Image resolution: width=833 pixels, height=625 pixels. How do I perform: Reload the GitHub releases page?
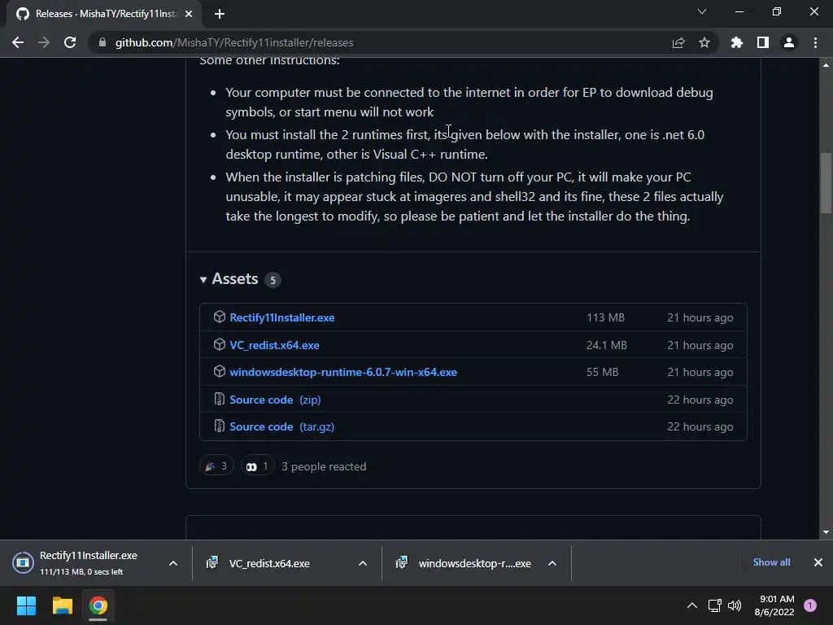[x=70, y=42]
